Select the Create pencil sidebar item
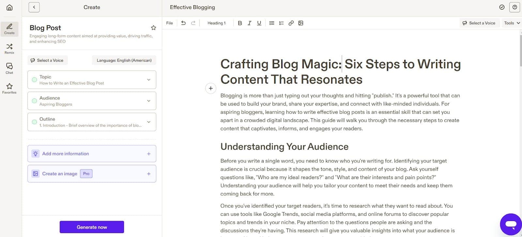The image size is (522, 237). (x=9, y=29)
